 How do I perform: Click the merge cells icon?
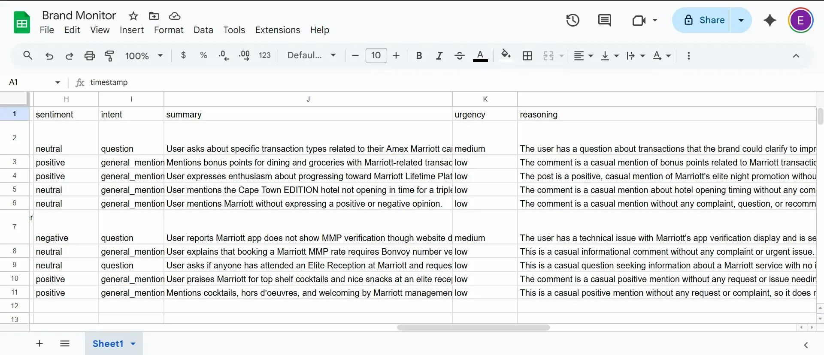(x=548, y=56)
